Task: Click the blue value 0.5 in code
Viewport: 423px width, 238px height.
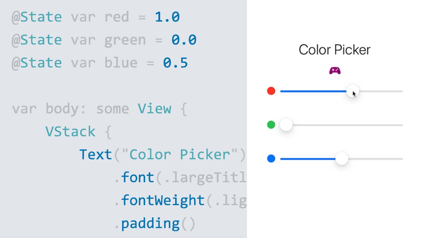Action: pyautogui.click(x=176, y=63)
